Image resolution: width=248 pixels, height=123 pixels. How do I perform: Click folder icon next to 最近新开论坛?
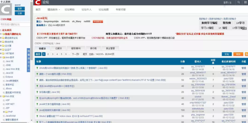[x=3, y=38]
